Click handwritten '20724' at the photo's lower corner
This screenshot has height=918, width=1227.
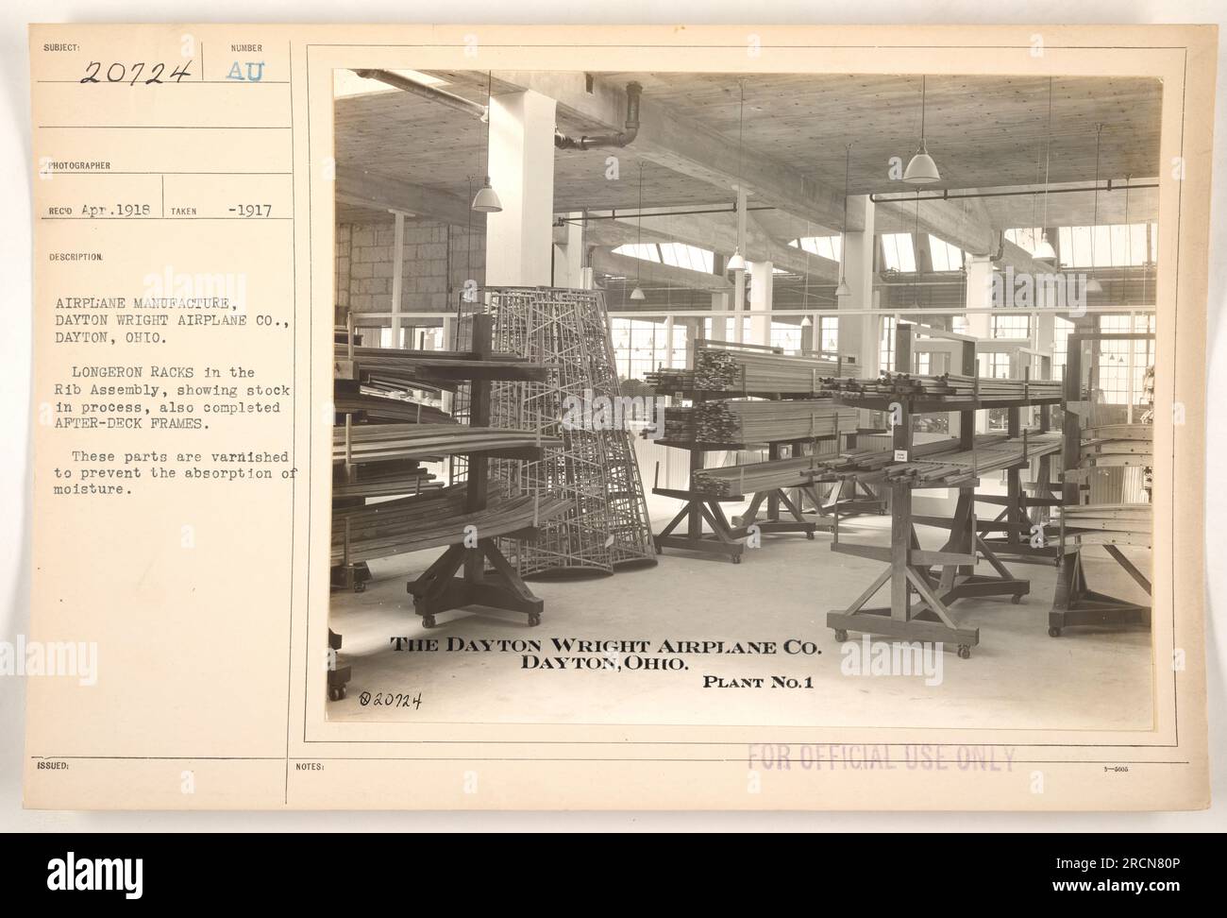pyautogui.click(x=393, y=701)
